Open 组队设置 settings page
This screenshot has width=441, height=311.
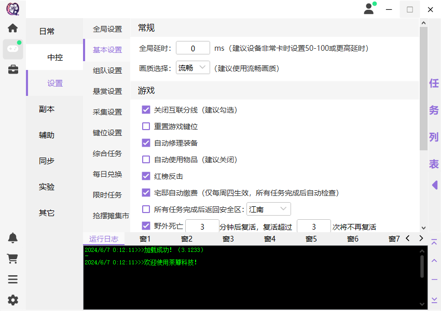pos(107,70)
